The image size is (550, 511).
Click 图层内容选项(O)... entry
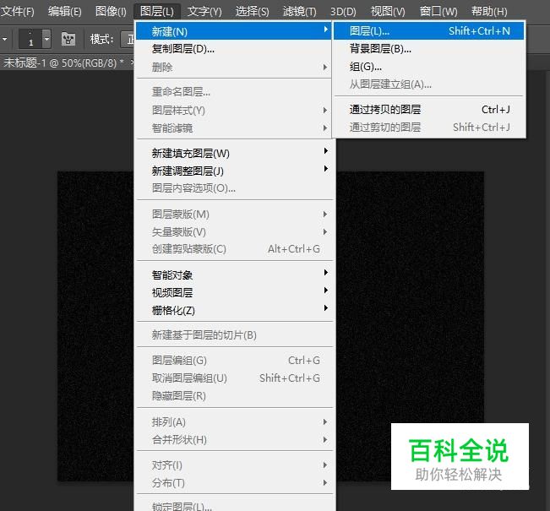[x=234, y=188]
